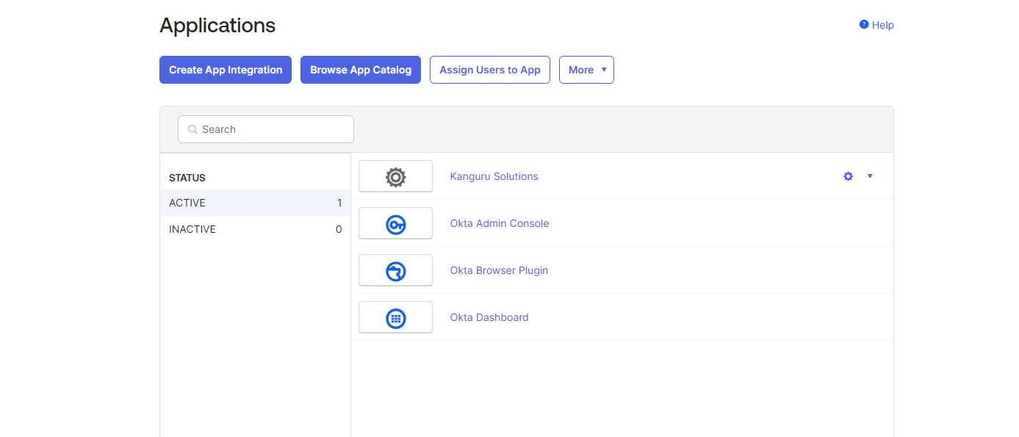The height and width of the screenshot is (437, 1019).
Task: Open the Kanguru Solutions app link
Action: pyautogui.click(x=494, y=176)
